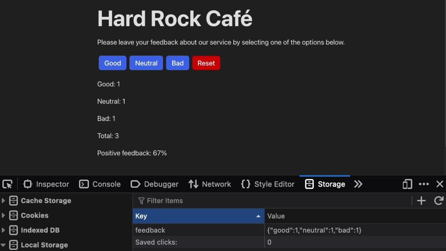Click the 'Bad: 1' statistic text
The image size is (446, 251).
tap(106, 119)
